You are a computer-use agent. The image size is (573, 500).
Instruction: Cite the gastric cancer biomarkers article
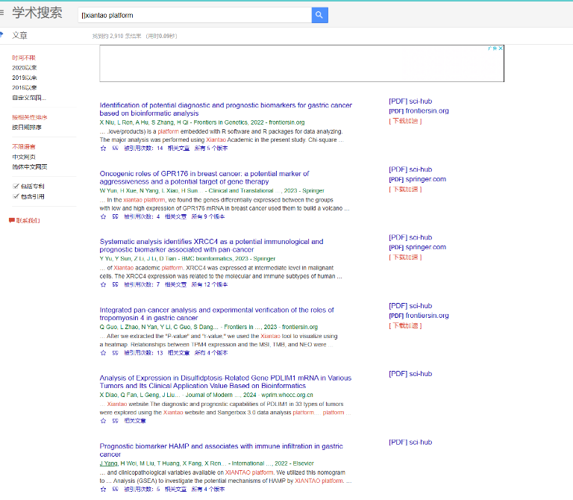click(x=115, y=149)
